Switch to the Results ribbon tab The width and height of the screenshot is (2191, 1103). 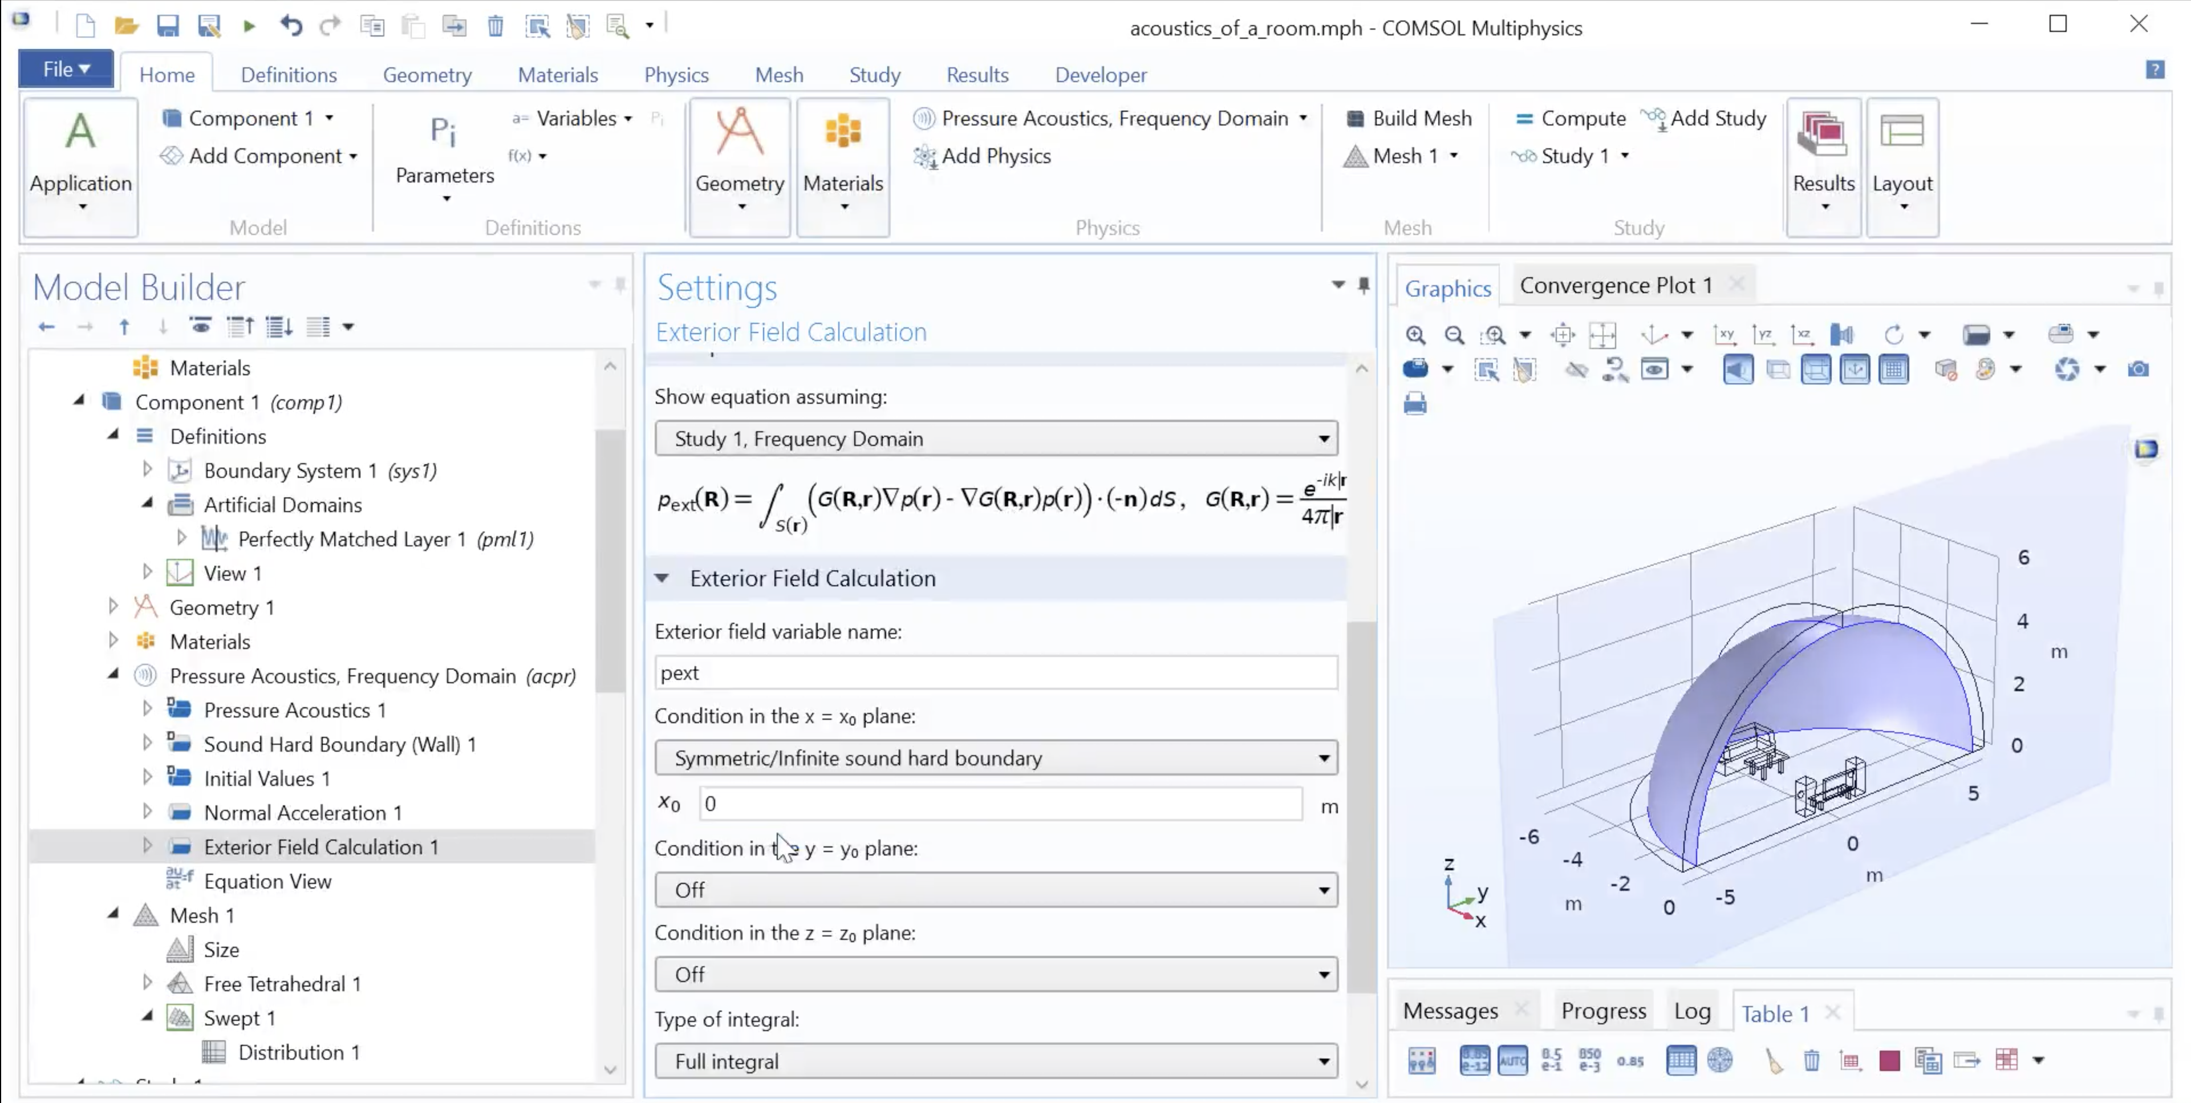coord(977,75)
